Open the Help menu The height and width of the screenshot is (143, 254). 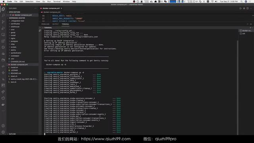click(74, 2)
